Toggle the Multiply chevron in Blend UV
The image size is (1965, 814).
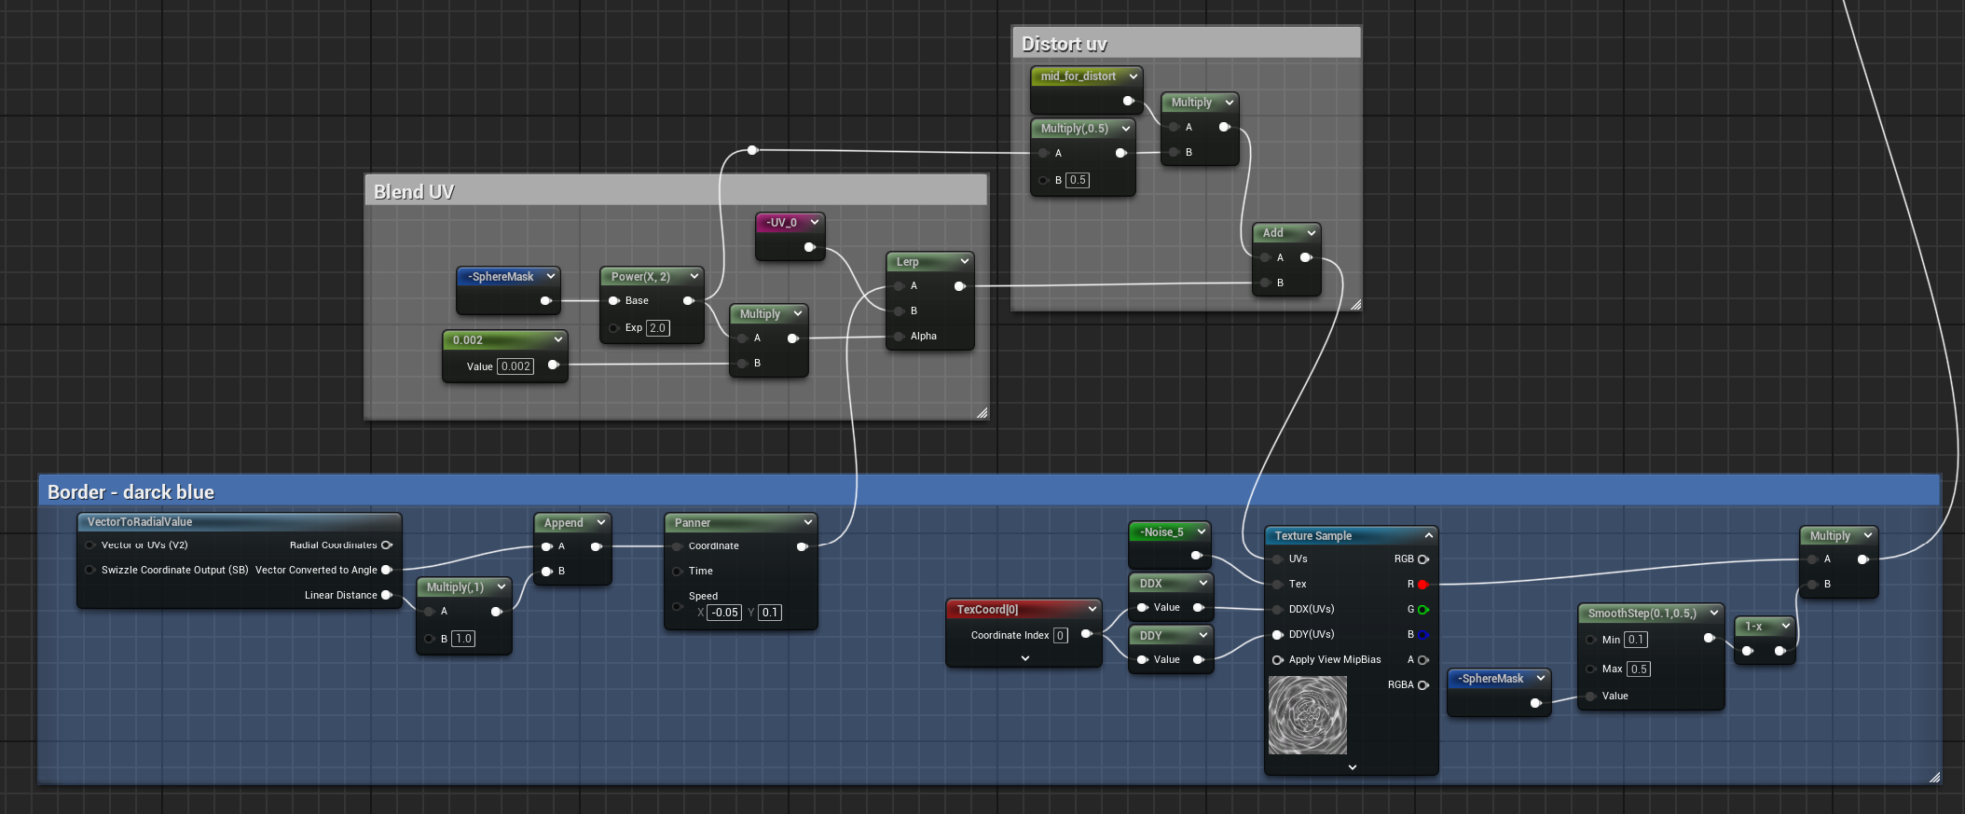coord(797,314)
